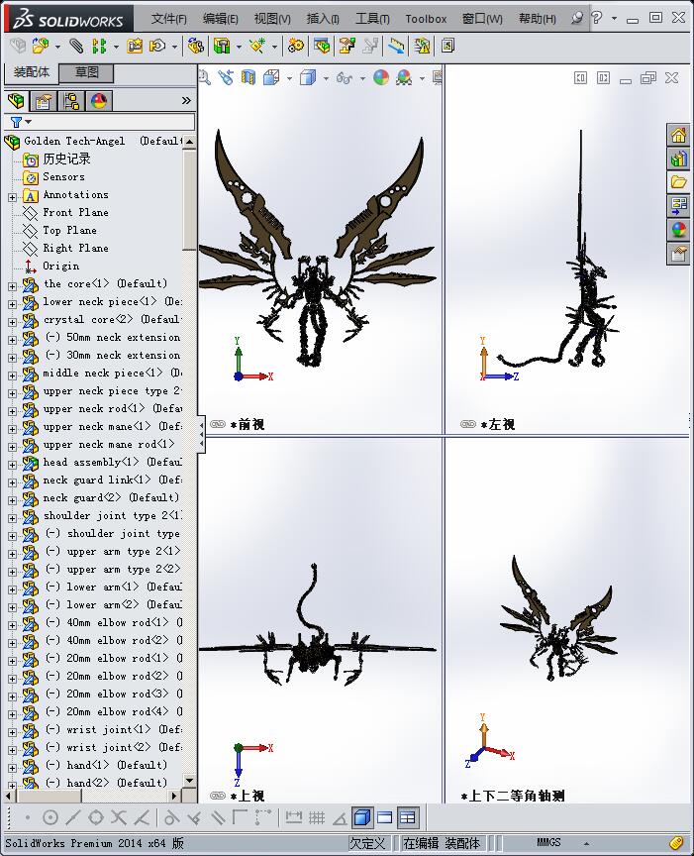This screenshot has width=694, height=856.
Task: Open the Custom Properties task pane icon
Action: pos(678,254)
